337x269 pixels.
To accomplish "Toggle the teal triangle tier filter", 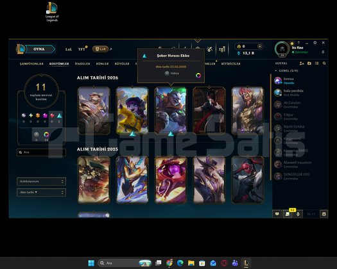I will (x=59, y=116).
